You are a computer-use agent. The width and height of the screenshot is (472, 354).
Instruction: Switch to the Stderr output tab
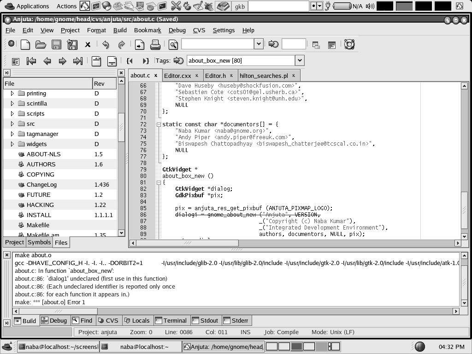click(x=236, y=321)
